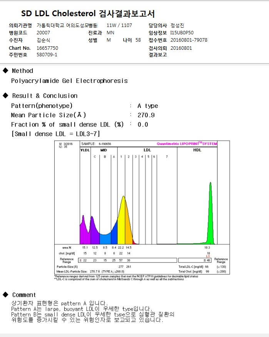Click the institution name "가톨릭대학교 여의도성모병동"
The image size is (269, 337).
pyautogui.click(x=67, y=25)
